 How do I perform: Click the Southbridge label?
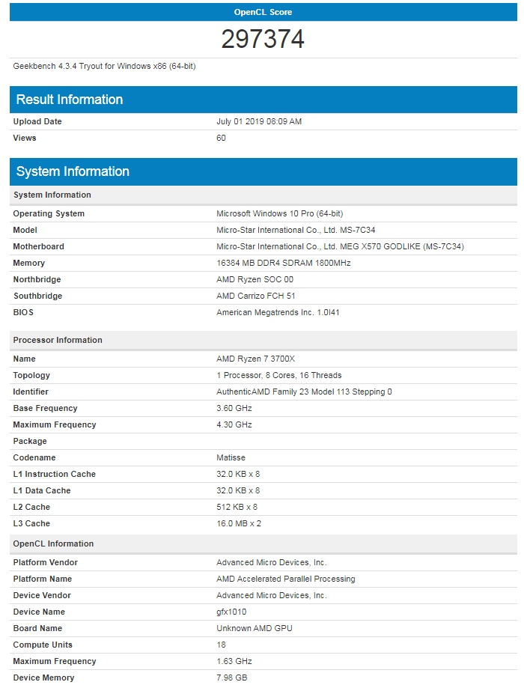coord(37,296)
